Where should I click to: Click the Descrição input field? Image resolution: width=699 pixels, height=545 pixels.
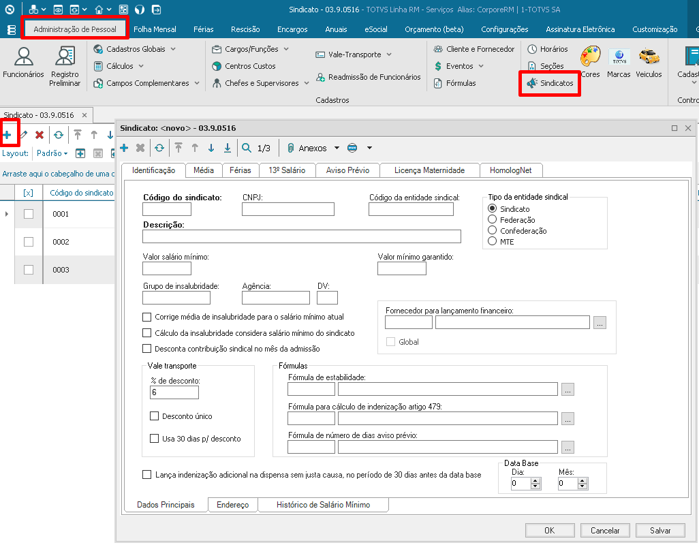[302, 236]
